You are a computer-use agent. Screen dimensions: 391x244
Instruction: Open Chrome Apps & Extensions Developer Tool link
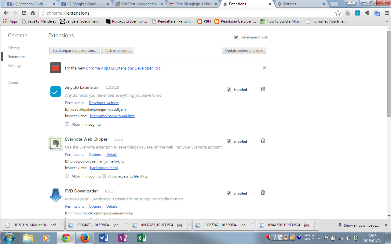coord(123,68)
